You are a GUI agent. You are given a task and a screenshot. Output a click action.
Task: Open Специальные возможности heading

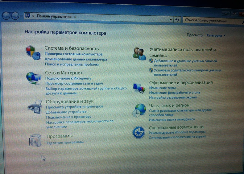point(176,127)
